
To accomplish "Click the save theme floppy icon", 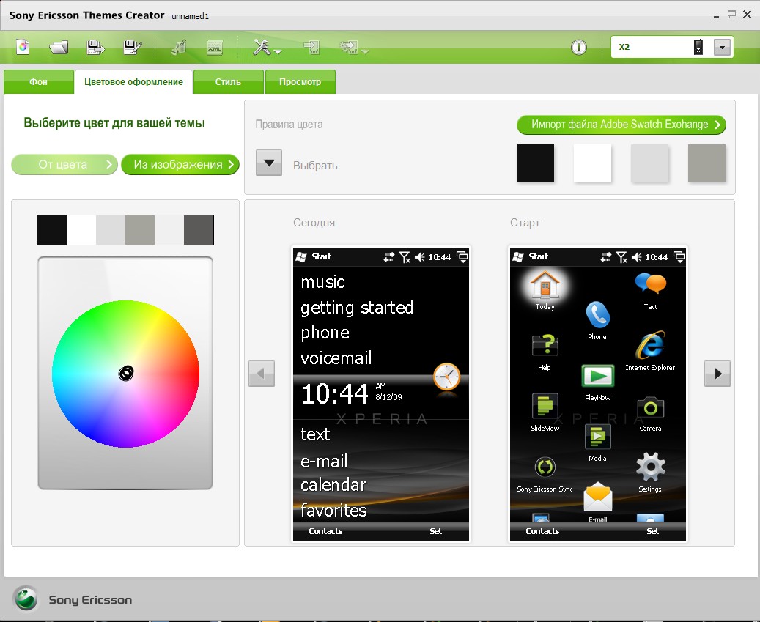I will tap(95, 47).
